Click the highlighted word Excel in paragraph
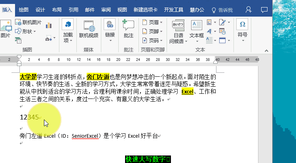The height and width of the screenshot is (163, 296). tap(188, 92)
